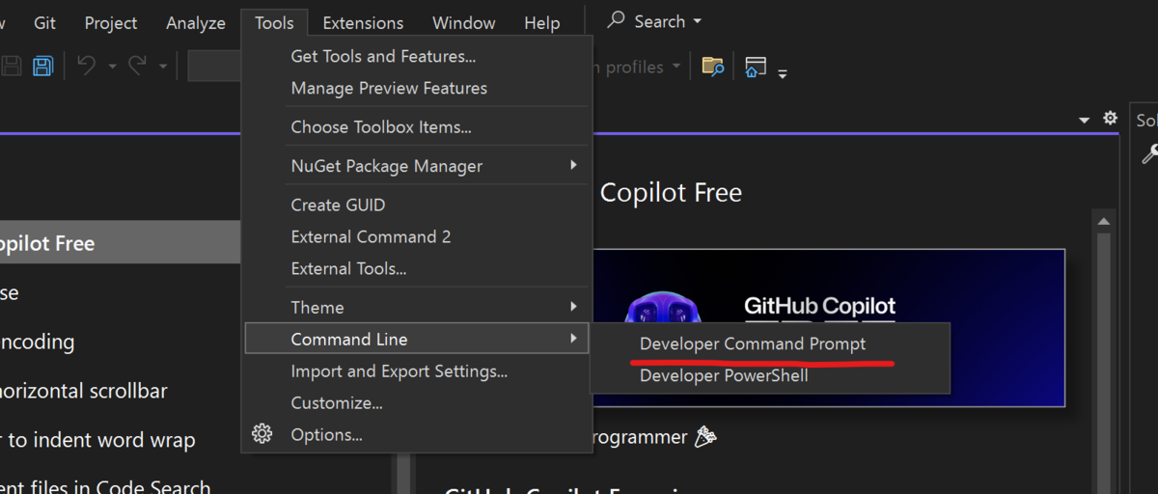Select Get Tools and Features
This screenshot has width=1158, height=494.
pos(416,56)
